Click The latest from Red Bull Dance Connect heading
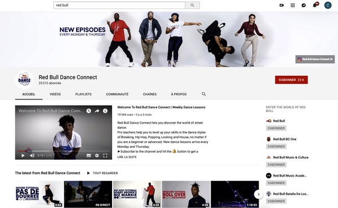 [47, 173]
